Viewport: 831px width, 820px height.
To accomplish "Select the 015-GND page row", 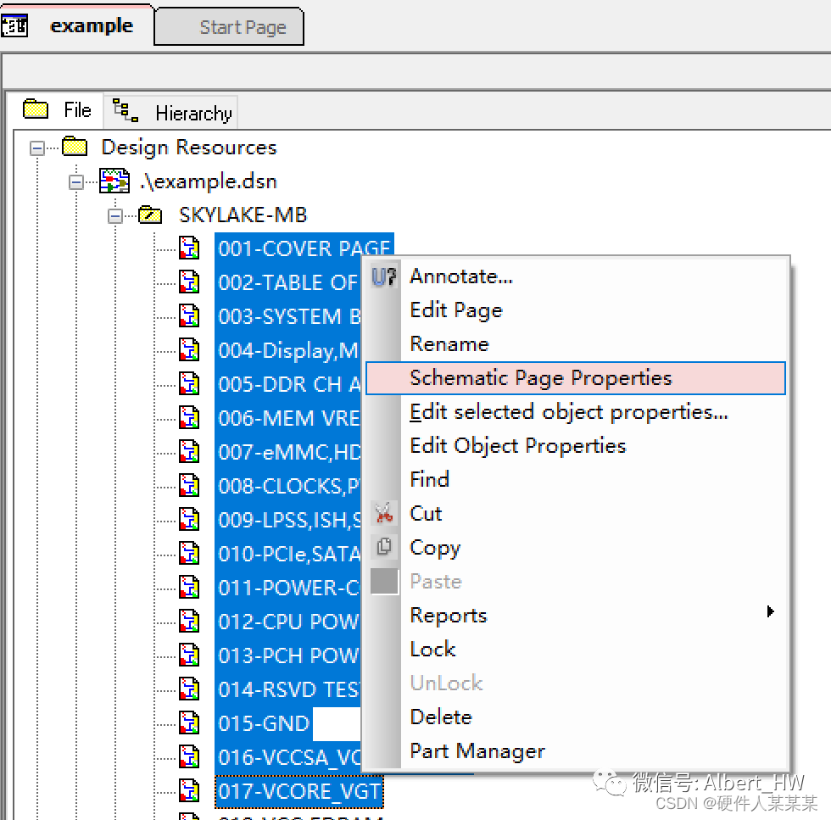I will [x=264, y=723].
